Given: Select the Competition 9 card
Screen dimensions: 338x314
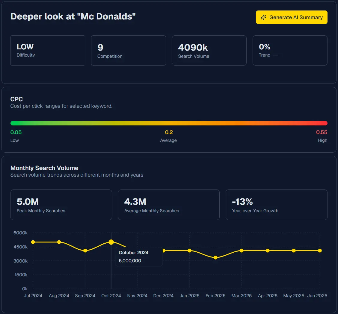Looking at the screenshot, I should pyautogui.click(x=129, y=50).
